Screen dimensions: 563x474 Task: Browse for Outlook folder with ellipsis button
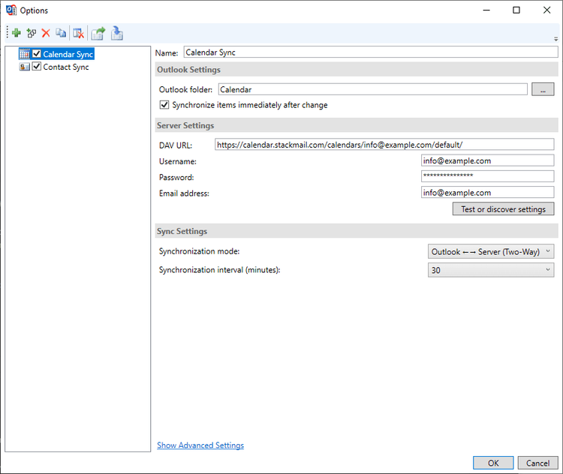click(x=543, y=89)
